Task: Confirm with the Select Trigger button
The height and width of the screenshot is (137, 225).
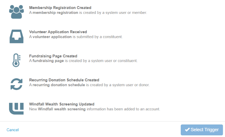Action: click(202, 130)
